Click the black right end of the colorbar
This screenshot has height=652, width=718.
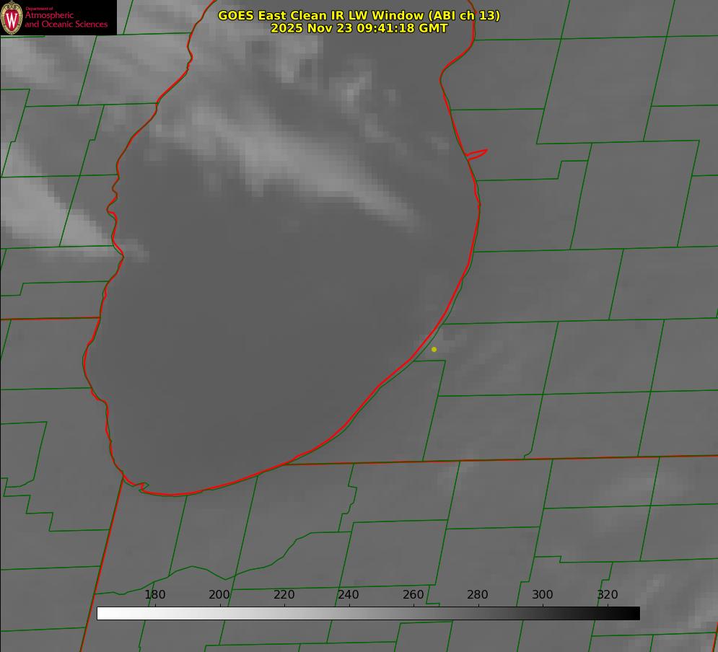click(x=634, y=613)
